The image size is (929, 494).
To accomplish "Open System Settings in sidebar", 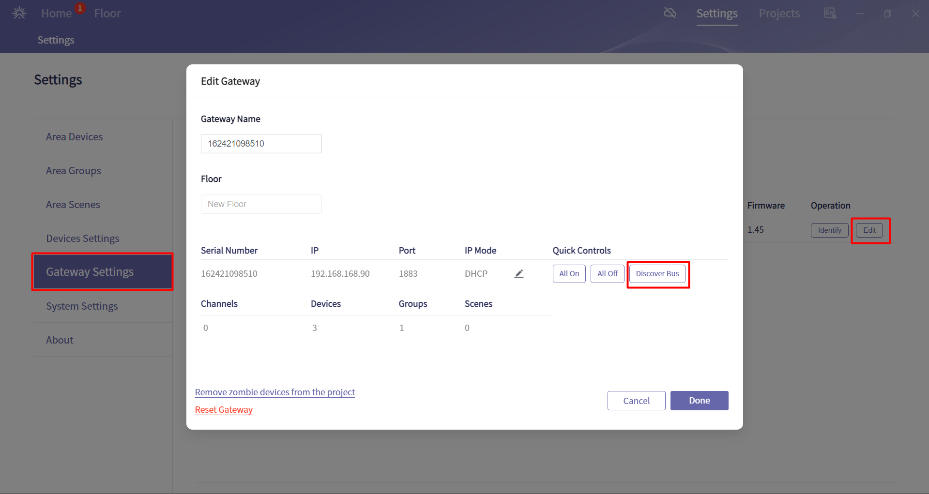I will pos(82,306).
